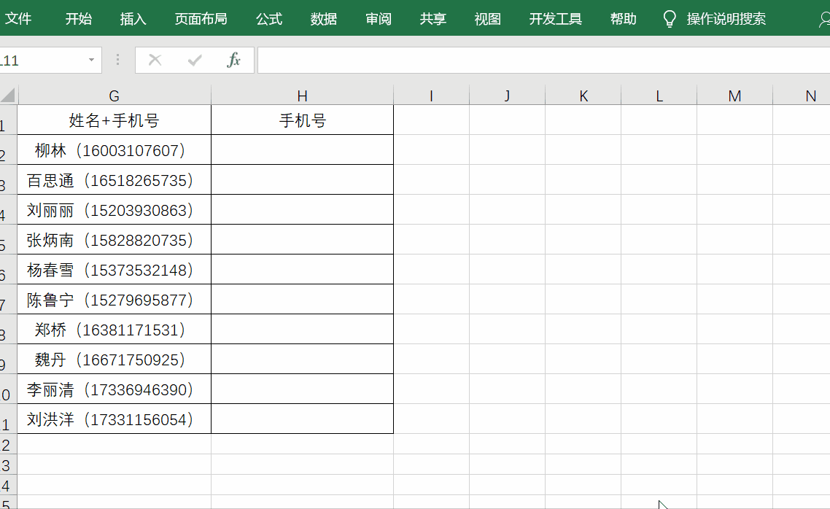Click the 操作说明搜索 search box
The image size is (830, 509).
(726, 19)
